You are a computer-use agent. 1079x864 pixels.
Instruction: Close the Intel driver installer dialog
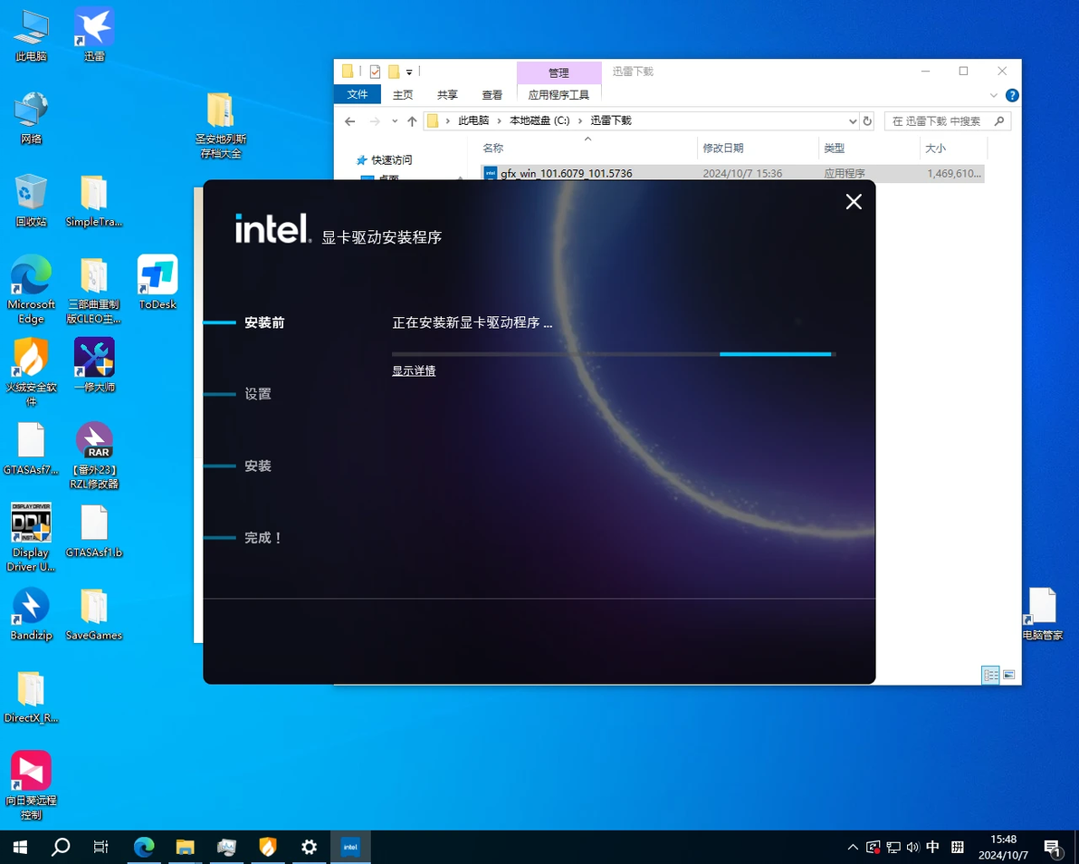pos(854,202)
